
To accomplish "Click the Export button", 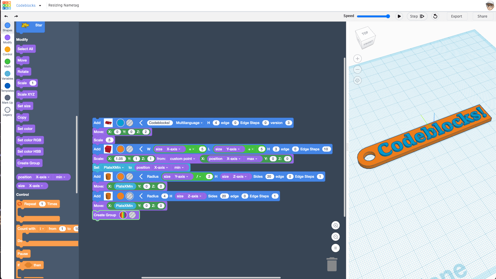I will pyautogui.click(x=457, y=16).
